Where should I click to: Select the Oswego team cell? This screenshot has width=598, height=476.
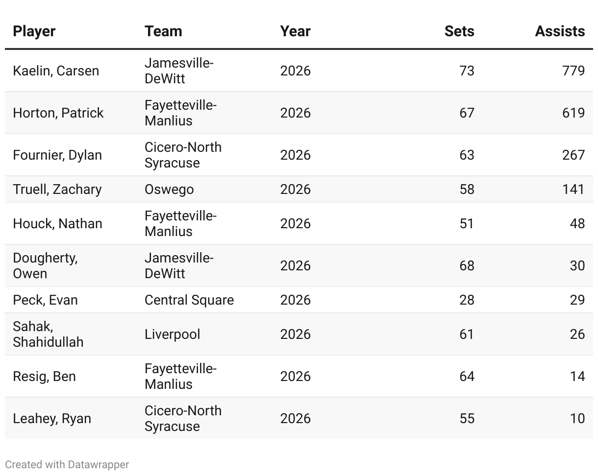[x=169, y=189]
